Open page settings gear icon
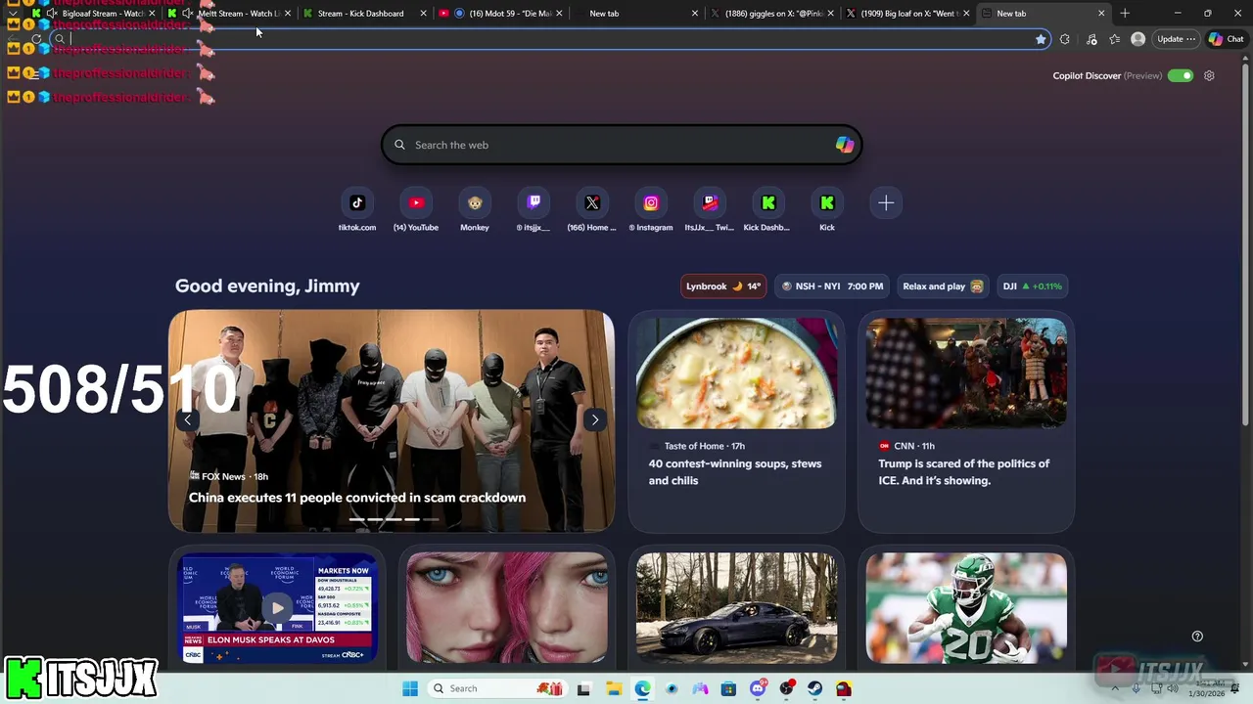The width and height of the screenshot is (1253, 704). point(1209,75)
